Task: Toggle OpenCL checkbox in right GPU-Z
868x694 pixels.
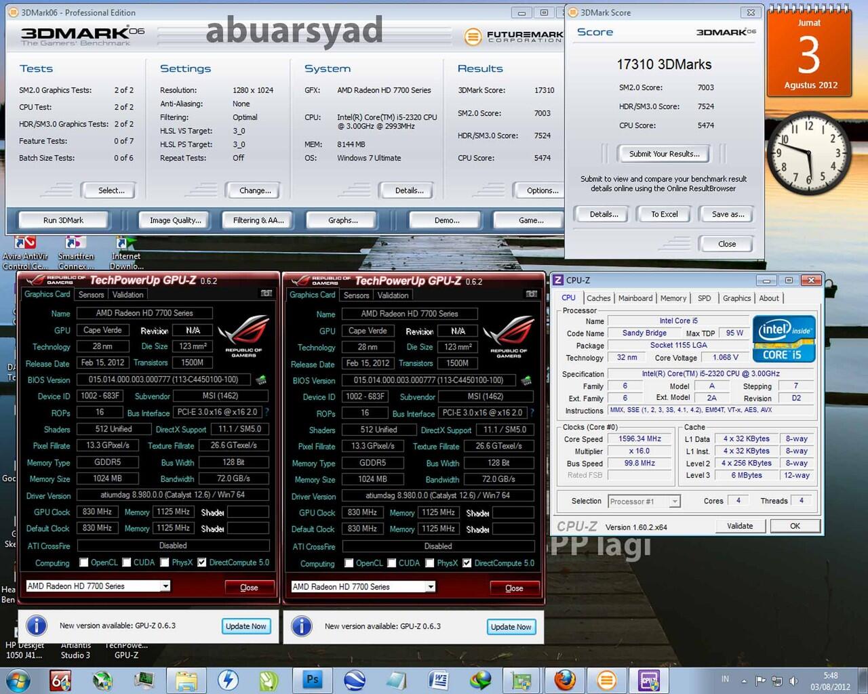Action: click(349, 563)
